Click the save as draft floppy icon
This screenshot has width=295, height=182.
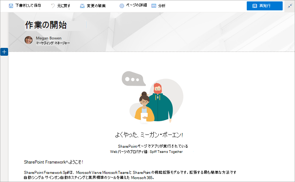(11, 6)
